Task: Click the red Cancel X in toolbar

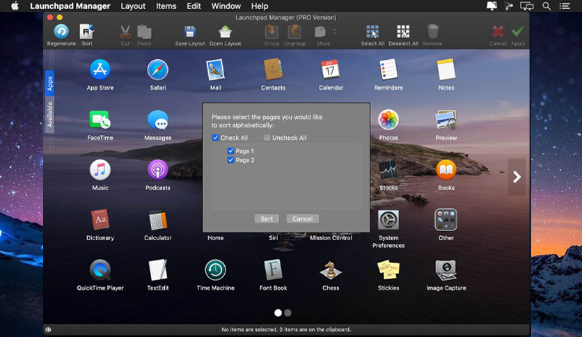Action: click(498, 31)
